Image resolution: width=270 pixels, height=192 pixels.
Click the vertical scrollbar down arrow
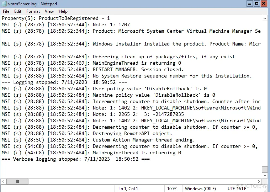click(265, 175)
